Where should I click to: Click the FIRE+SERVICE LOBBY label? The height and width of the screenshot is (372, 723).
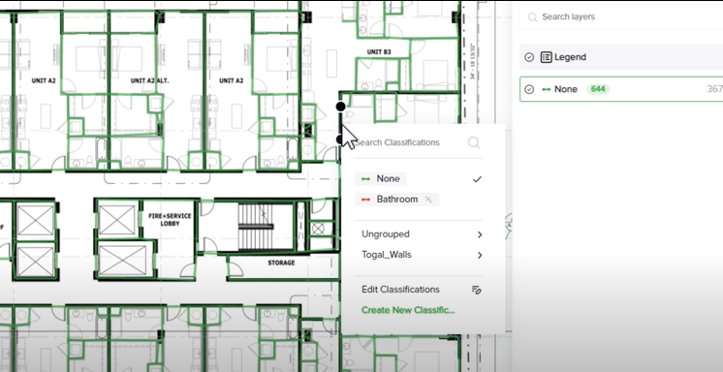pos(171,219)
